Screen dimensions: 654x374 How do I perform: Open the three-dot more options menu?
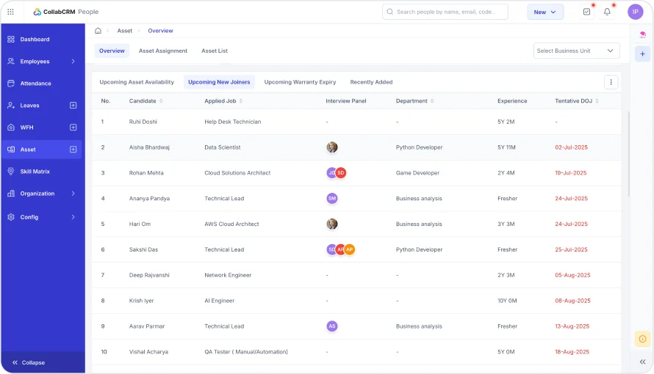pos(611,82)
